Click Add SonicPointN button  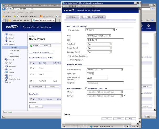point(37,87)
